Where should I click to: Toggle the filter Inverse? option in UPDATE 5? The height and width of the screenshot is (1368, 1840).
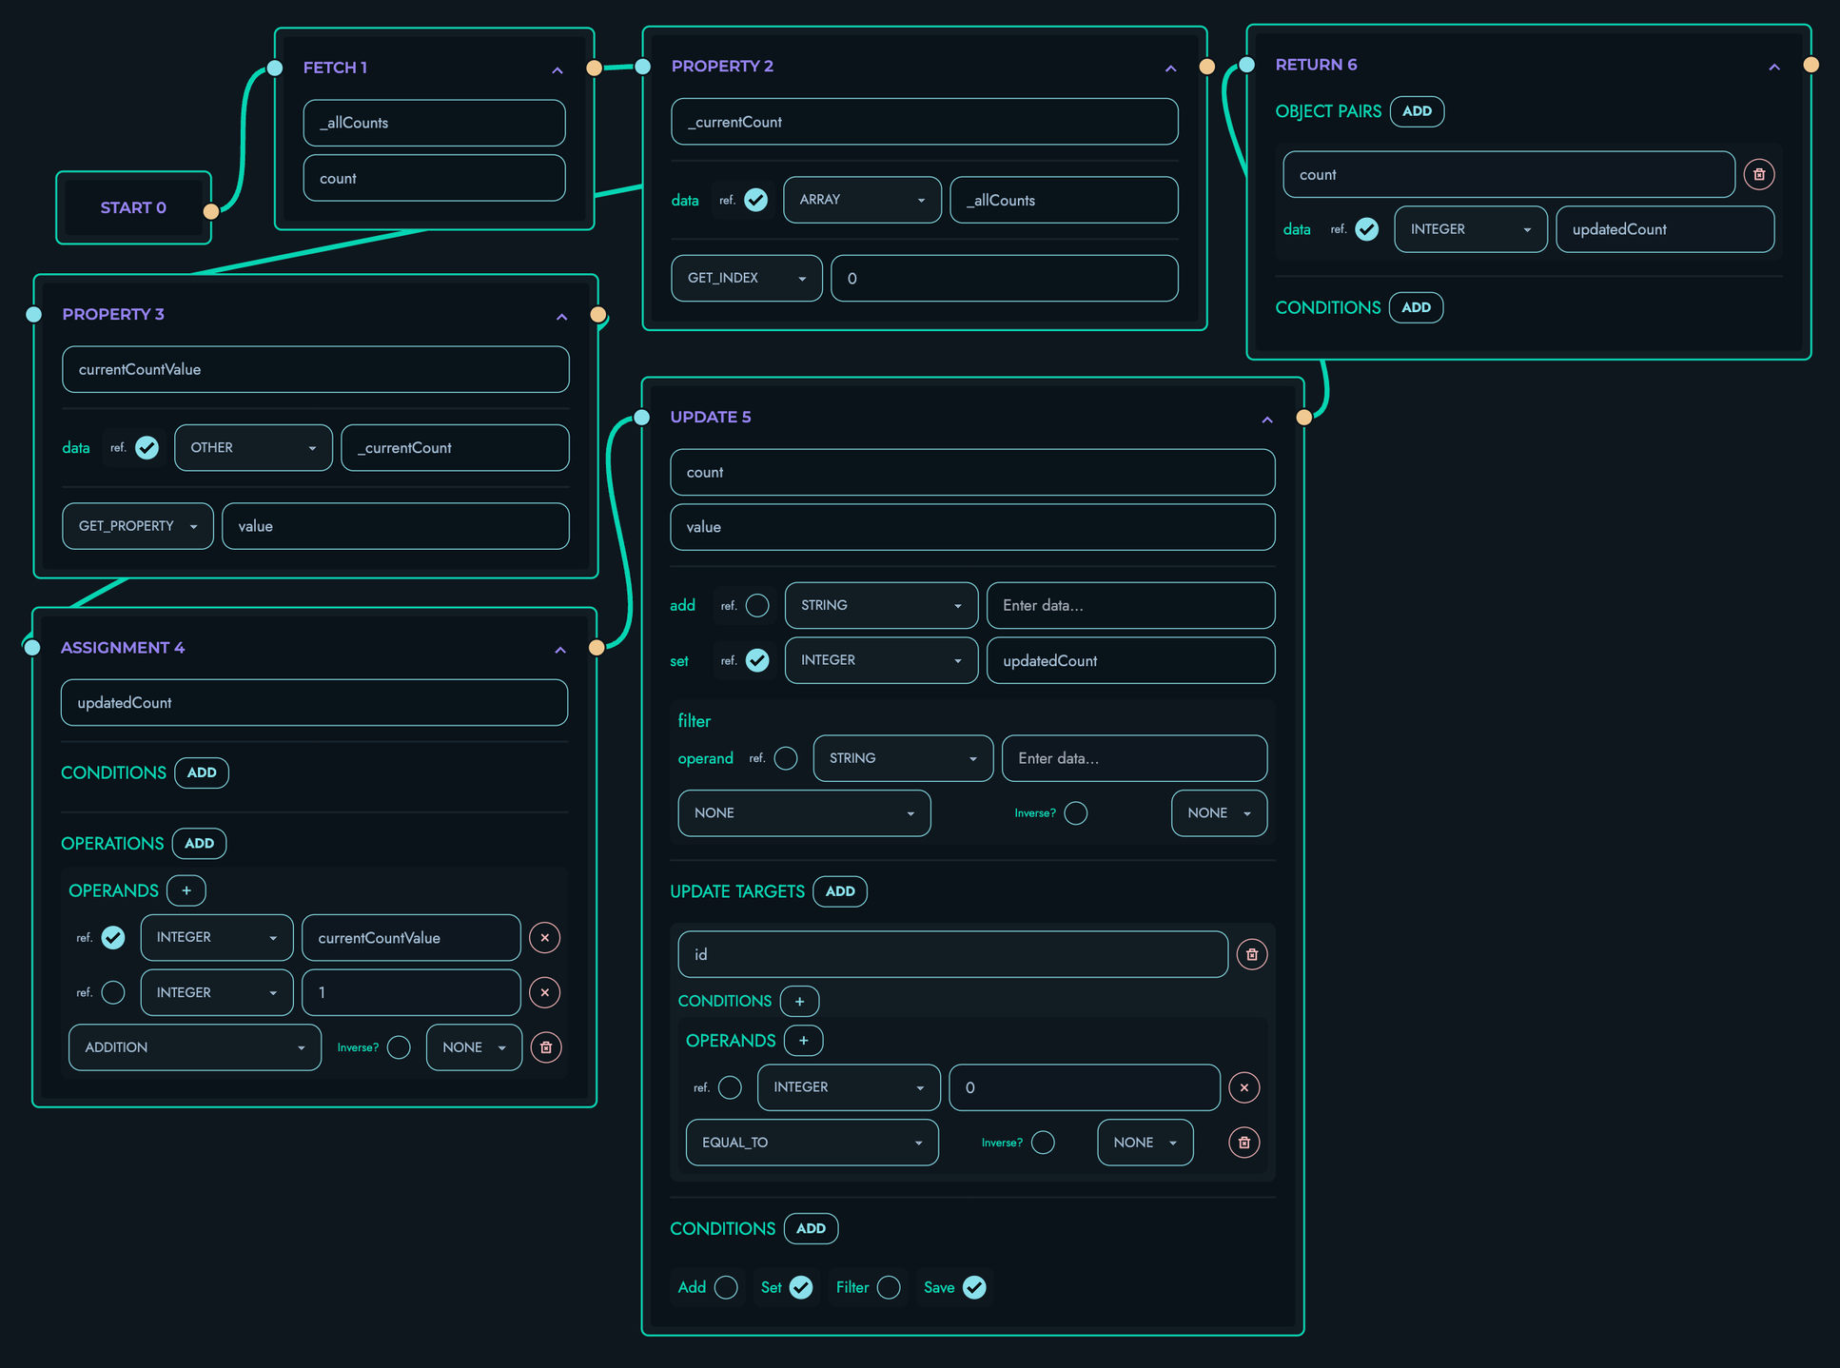[x=1076, y=813]
